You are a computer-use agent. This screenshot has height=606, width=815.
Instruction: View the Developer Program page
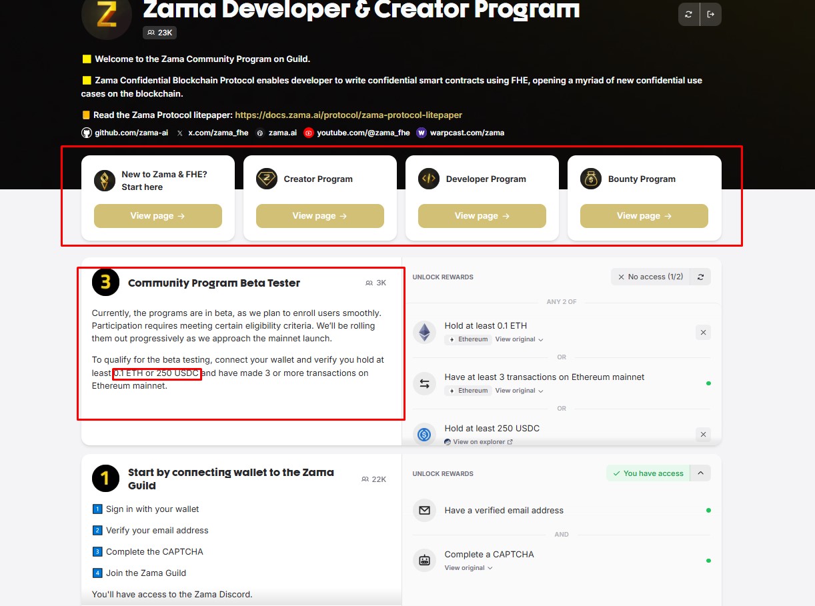pyautogui.click(x=482, y=216)
